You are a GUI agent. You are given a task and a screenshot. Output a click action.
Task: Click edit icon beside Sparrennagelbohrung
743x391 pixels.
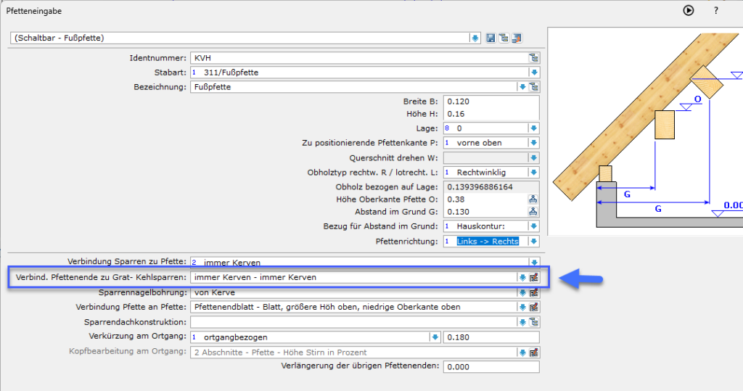pos(534,292)
